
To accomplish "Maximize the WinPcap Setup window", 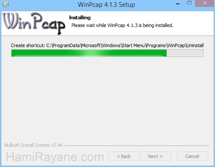I will coord(189,3).
